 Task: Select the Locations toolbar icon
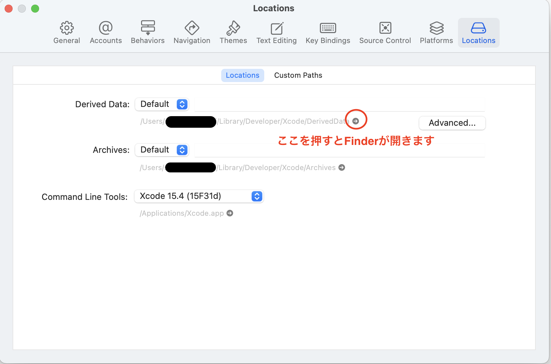[478, 32]
